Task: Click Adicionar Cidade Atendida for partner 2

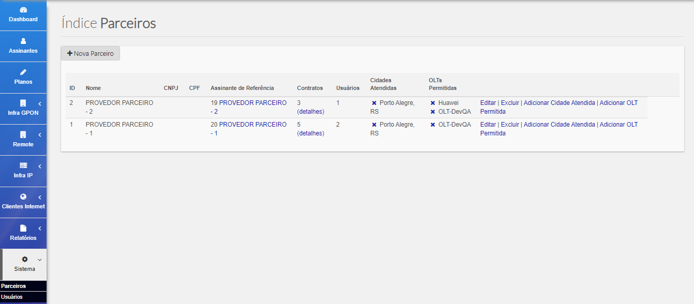Action: (x=559, y=103)
